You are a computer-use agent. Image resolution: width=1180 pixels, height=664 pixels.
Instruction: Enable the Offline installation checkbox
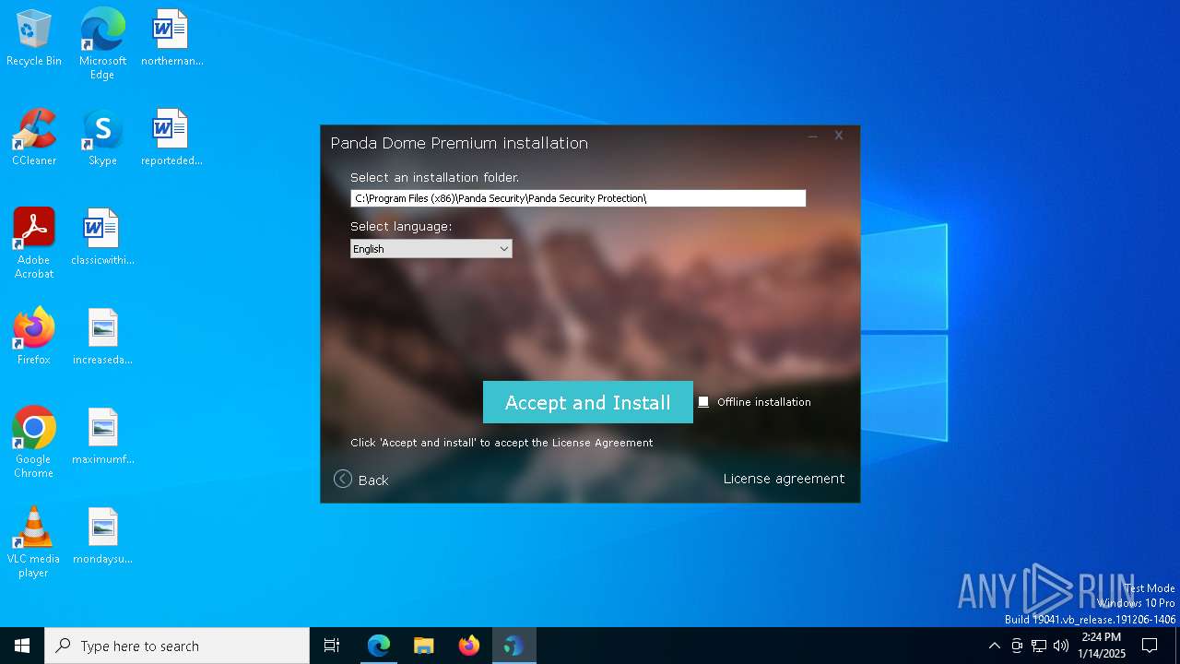(x=703, y=402)
